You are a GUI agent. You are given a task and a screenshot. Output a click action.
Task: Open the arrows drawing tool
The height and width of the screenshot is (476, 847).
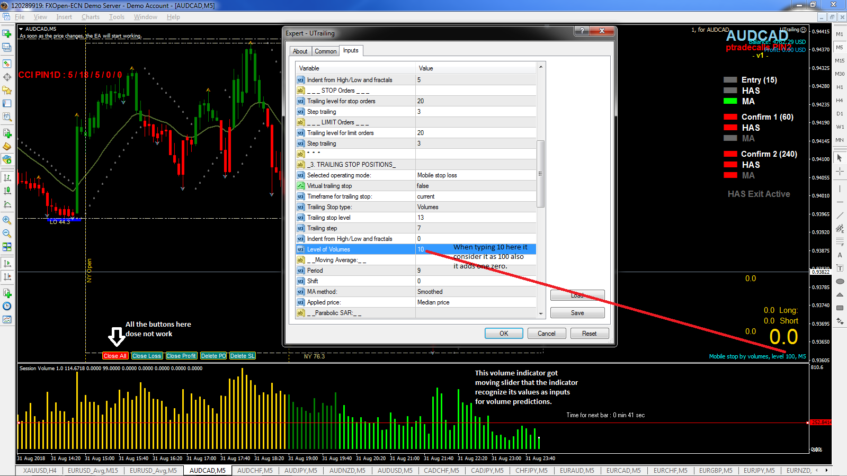point(840,321)
